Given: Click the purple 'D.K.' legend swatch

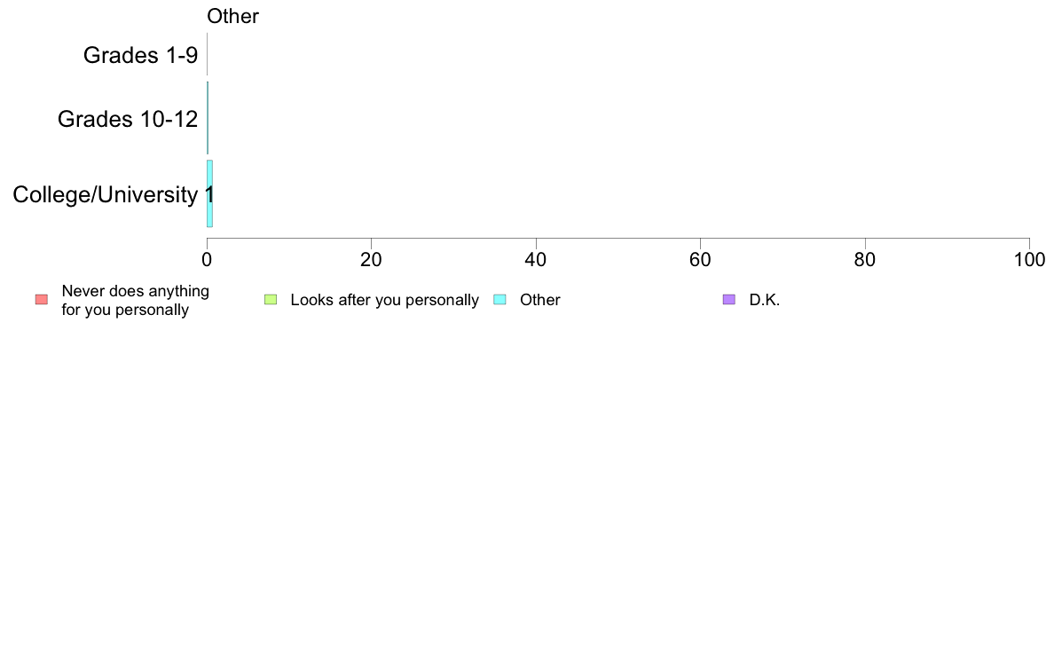Looking at the screenshot, I should pyautogui.click(x=729, y=300).
